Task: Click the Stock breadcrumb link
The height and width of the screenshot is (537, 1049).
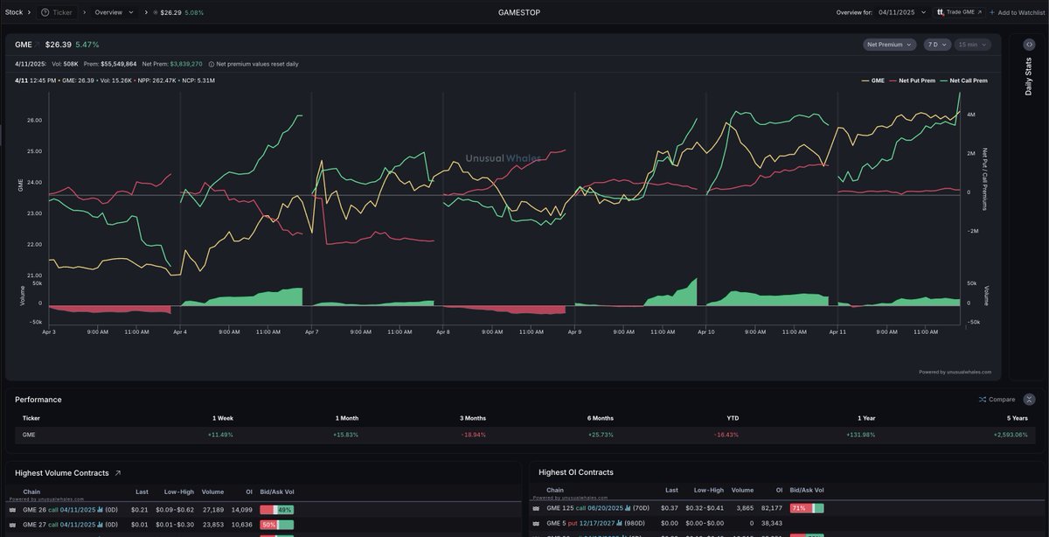Action: 14,12
